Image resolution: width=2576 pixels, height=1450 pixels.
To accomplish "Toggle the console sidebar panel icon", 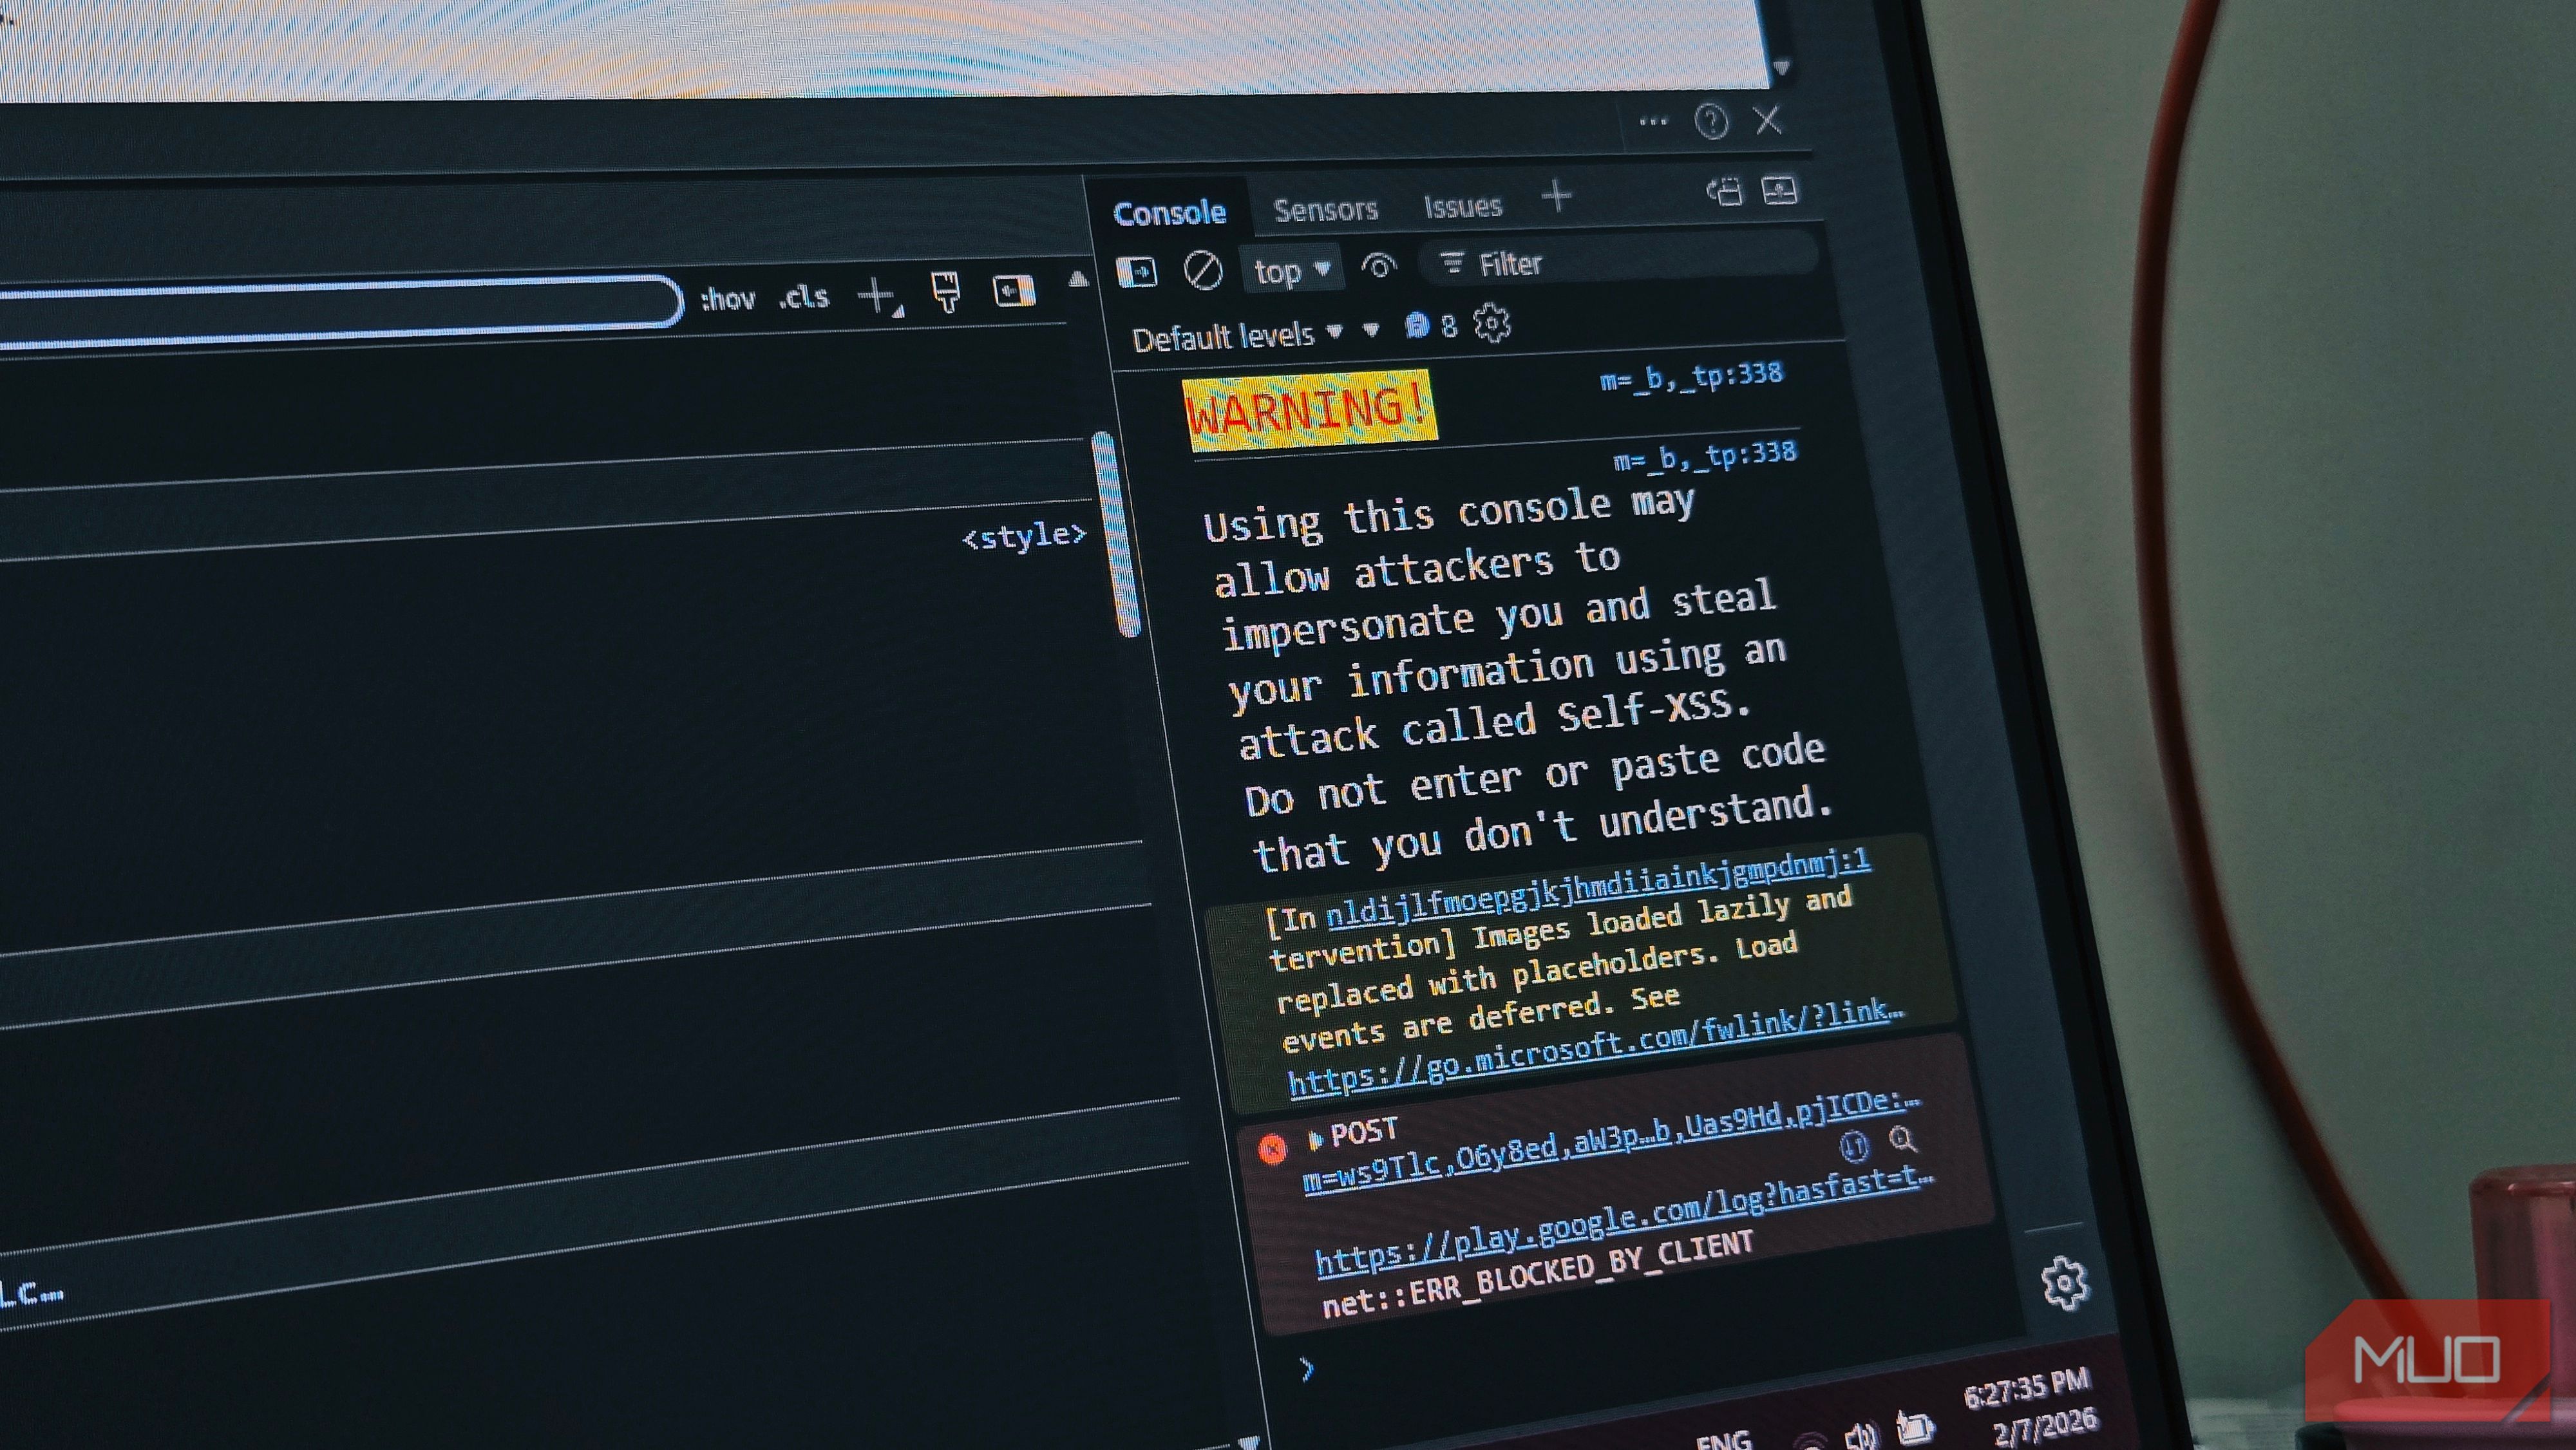I will 1137,271.
